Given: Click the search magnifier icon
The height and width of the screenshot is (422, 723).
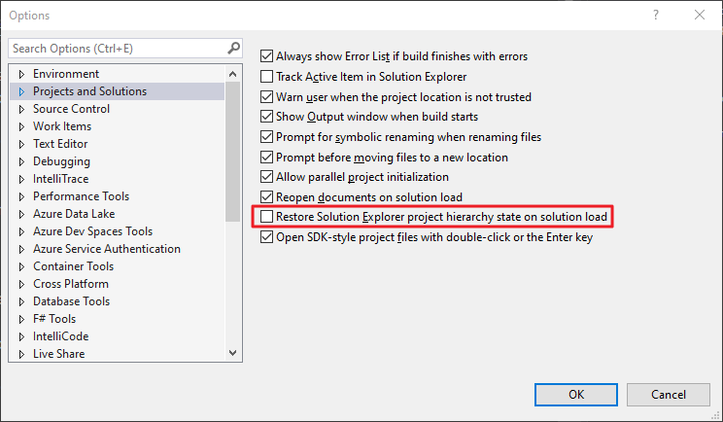Looking at the screenshot, I should [233, 48].
